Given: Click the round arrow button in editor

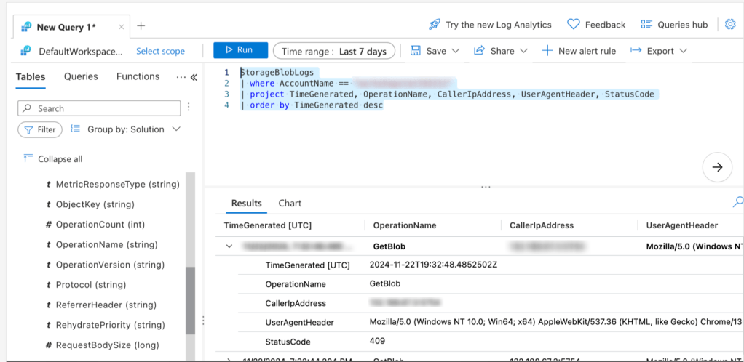Looking at the screenshot, I should (717, 167).
